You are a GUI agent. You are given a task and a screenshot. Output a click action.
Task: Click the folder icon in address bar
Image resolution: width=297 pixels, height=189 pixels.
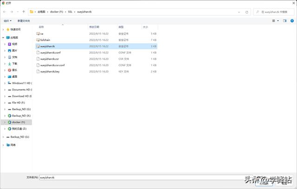click(32, 12)
